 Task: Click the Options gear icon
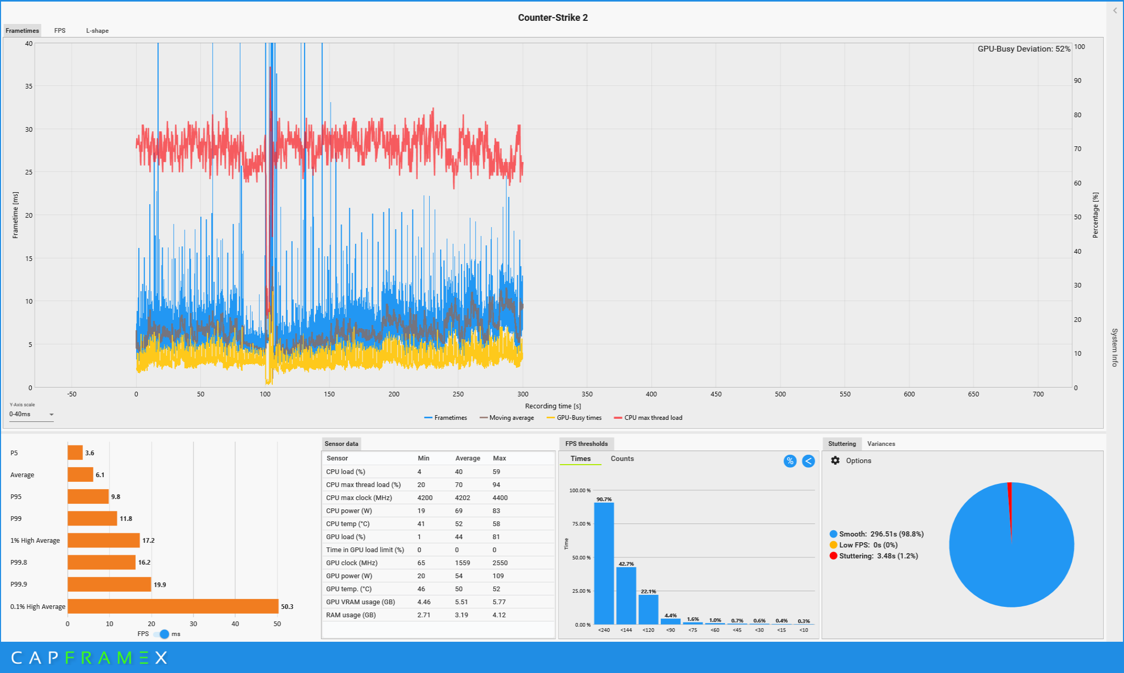pos(835,460)
